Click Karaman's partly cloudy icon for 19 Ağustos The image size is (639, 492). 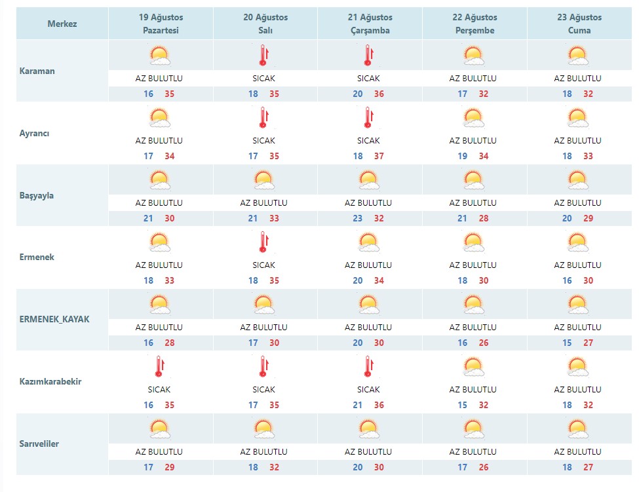tap(159, 56)
